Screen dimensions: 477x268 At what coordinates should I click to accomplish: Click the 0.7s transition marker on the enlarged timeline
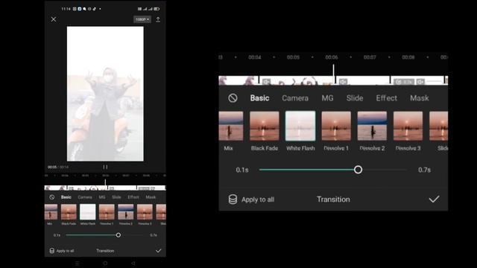click(404, 82)
